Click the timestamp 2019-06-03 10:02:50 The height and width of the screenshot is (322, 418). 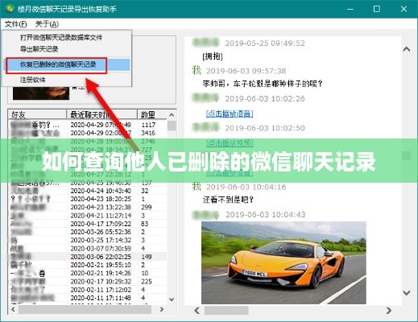pyautogui.click(x=265, y=128)
